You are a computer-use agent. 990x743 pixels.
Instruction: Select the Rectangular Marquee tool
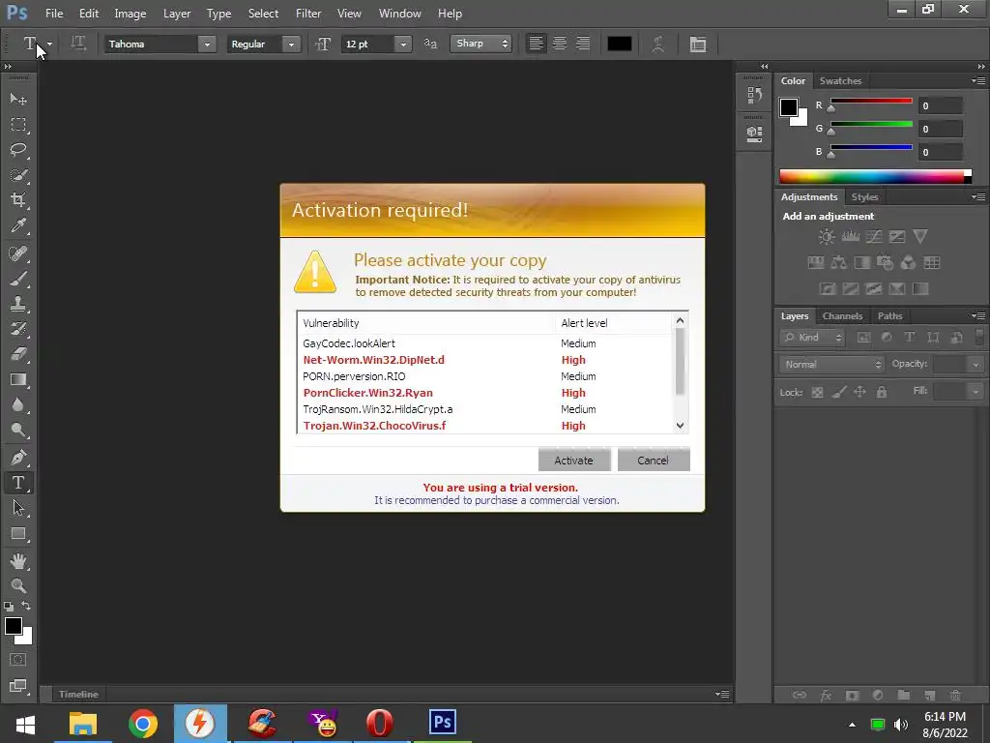pyautogui.click(x=18, y=125)
